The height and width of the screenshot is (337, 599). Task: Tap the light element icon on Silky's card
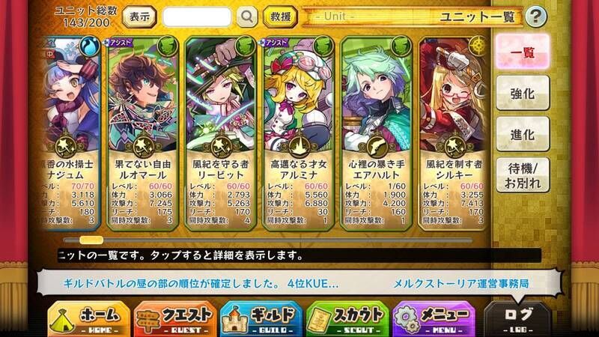coord(478,46)
